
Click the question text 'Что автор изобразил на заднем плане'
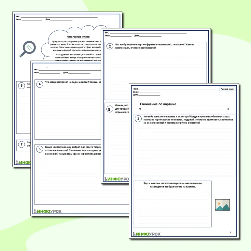(73, 82)
